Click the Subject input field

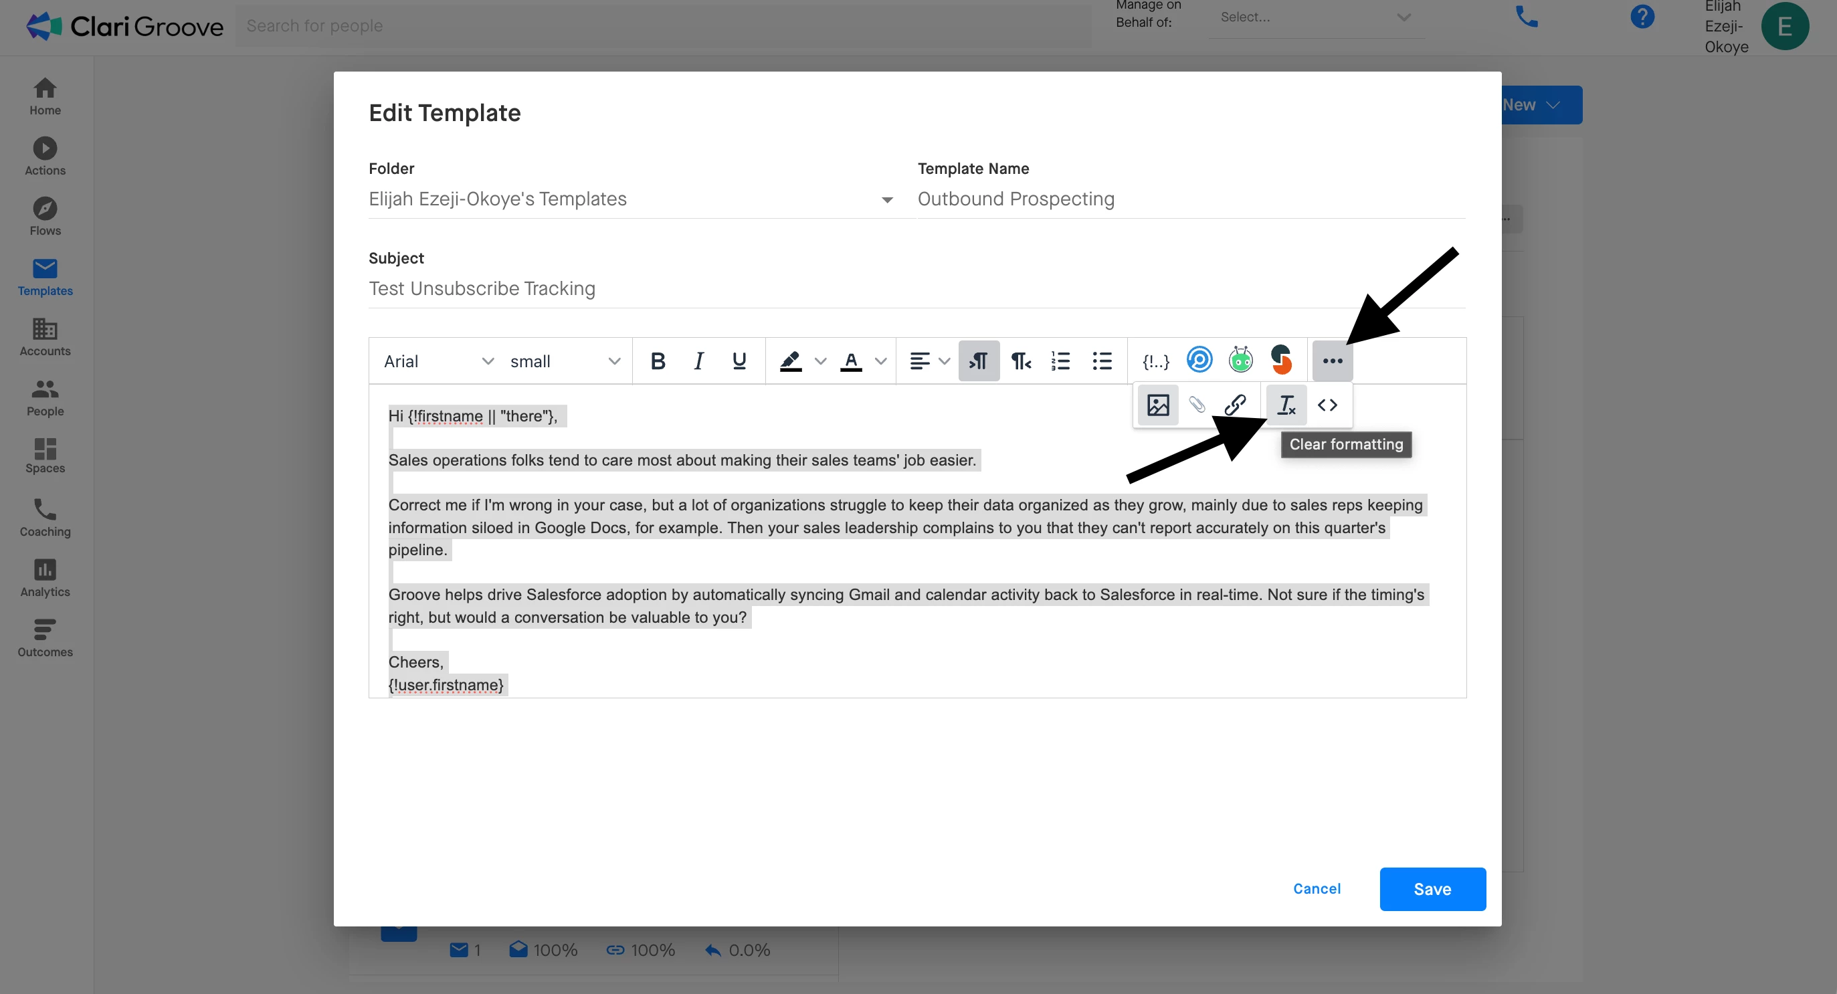pyautogui.click(x=916, y=289)
